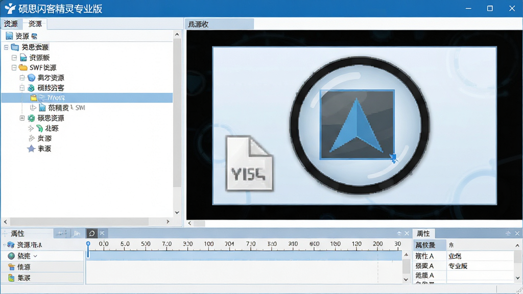Click the YISL file icon in the preview
Screen dimensions: 523x294
(x=249, y=163)
